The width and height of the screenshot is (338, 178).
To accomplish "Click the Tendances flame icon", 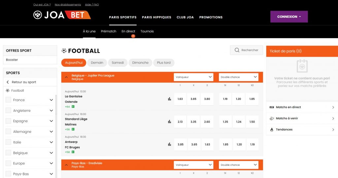I will [272, 130].
